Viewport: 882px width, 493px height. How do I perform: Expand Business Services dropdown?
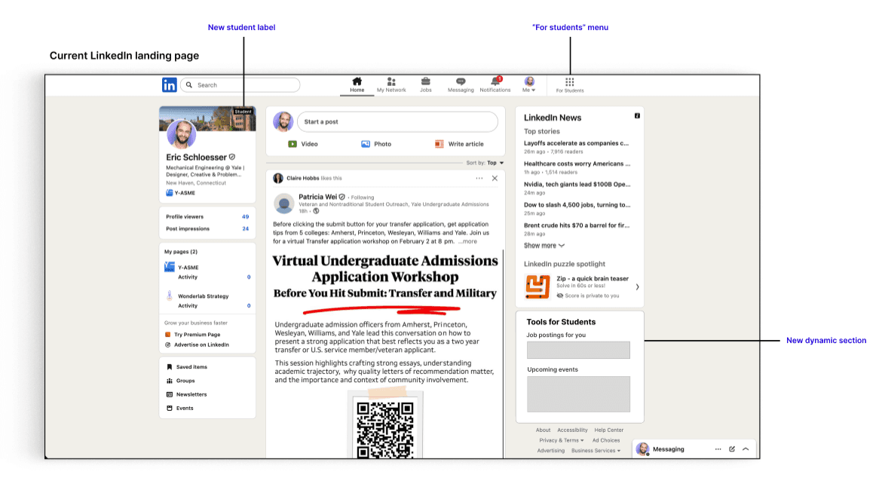click(596, 450)
